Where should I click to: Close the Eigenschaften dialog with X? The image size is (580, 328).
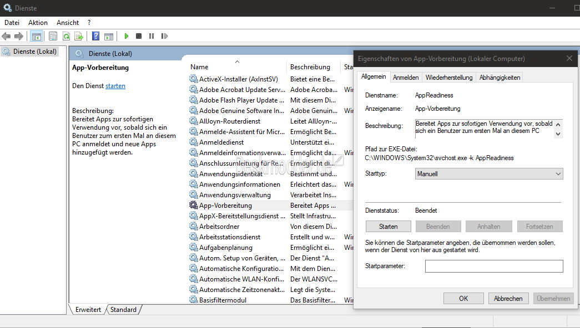coord(569,58)
